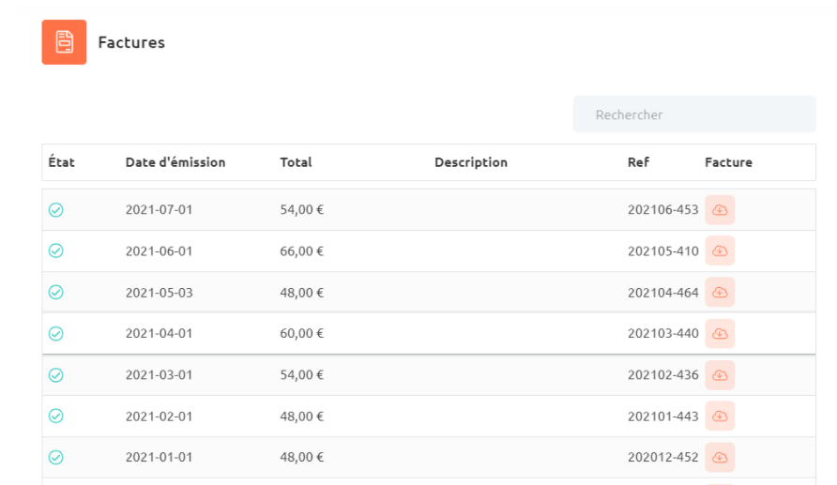This screenshot has width=837, height=485.
Task: Sort by the État column header
Action: click(x=61, y=162)
